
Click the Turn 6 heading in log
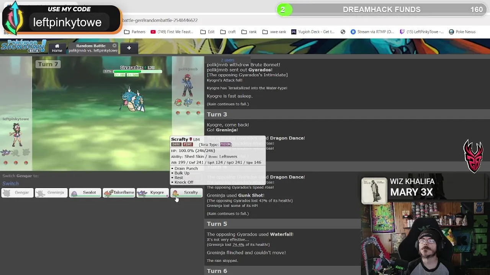point(217,271)
